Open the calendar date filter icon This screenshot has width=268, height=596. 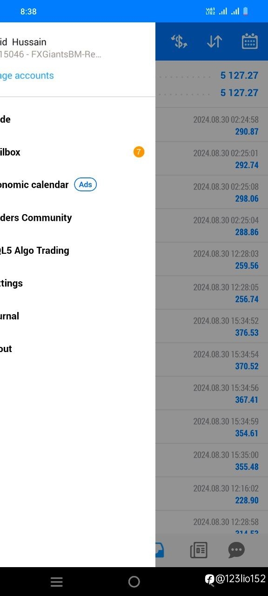(x=250, y=41)
